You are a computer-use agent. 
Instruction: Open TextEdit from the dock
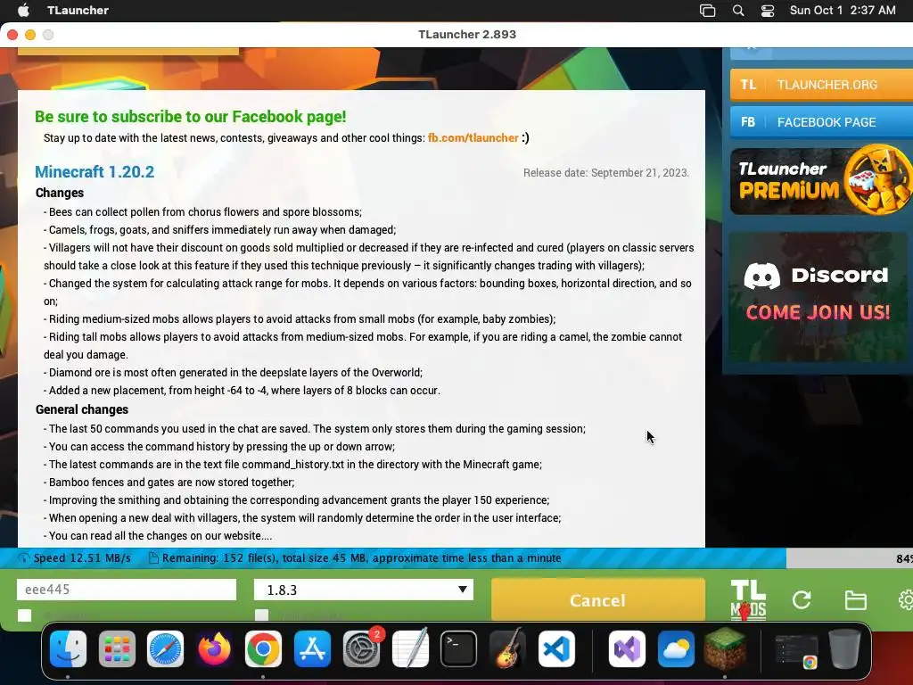410,649
